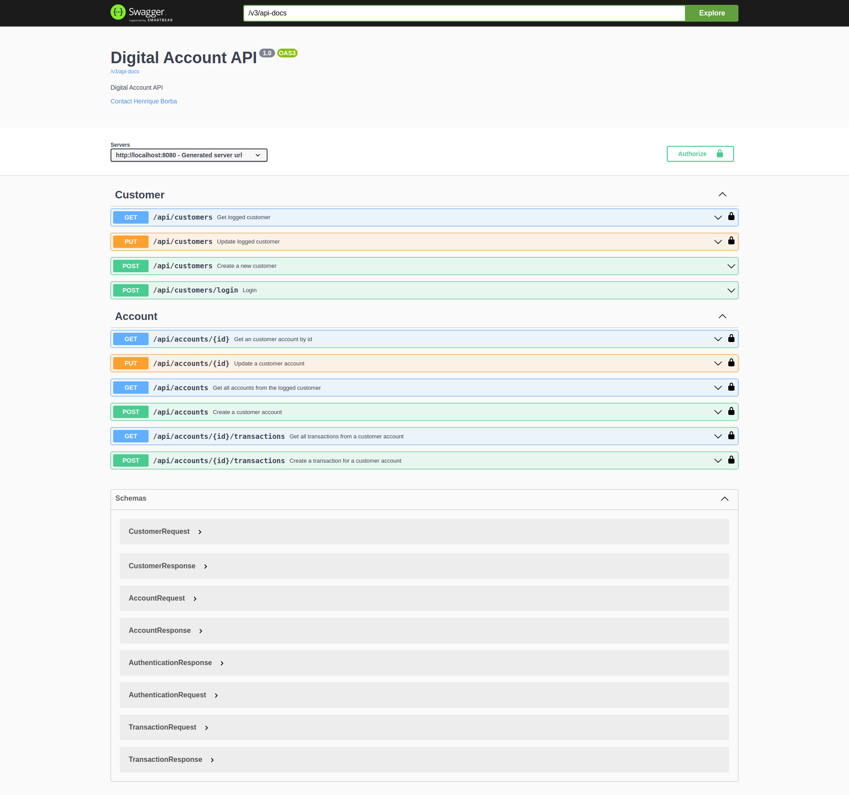The image size is (849, 795).
Task: Expand GET transactions endpoint chevron
Action: click(718, 436)
